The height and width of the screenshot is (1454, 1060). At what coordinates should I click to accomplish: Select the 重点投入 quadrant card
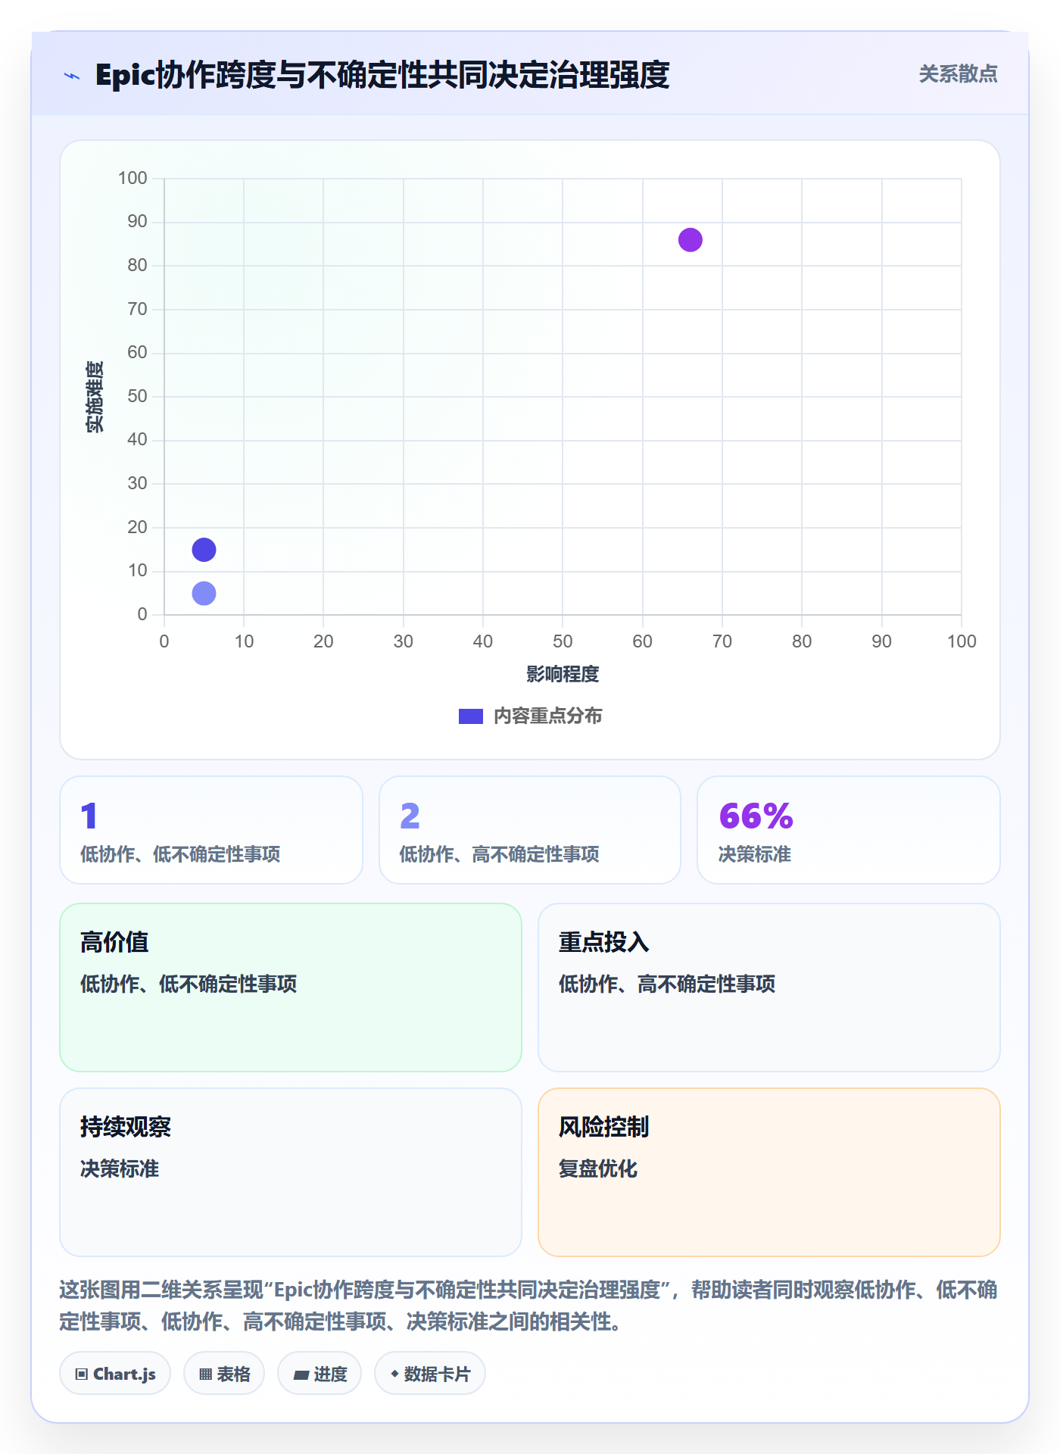pos(769,988)
